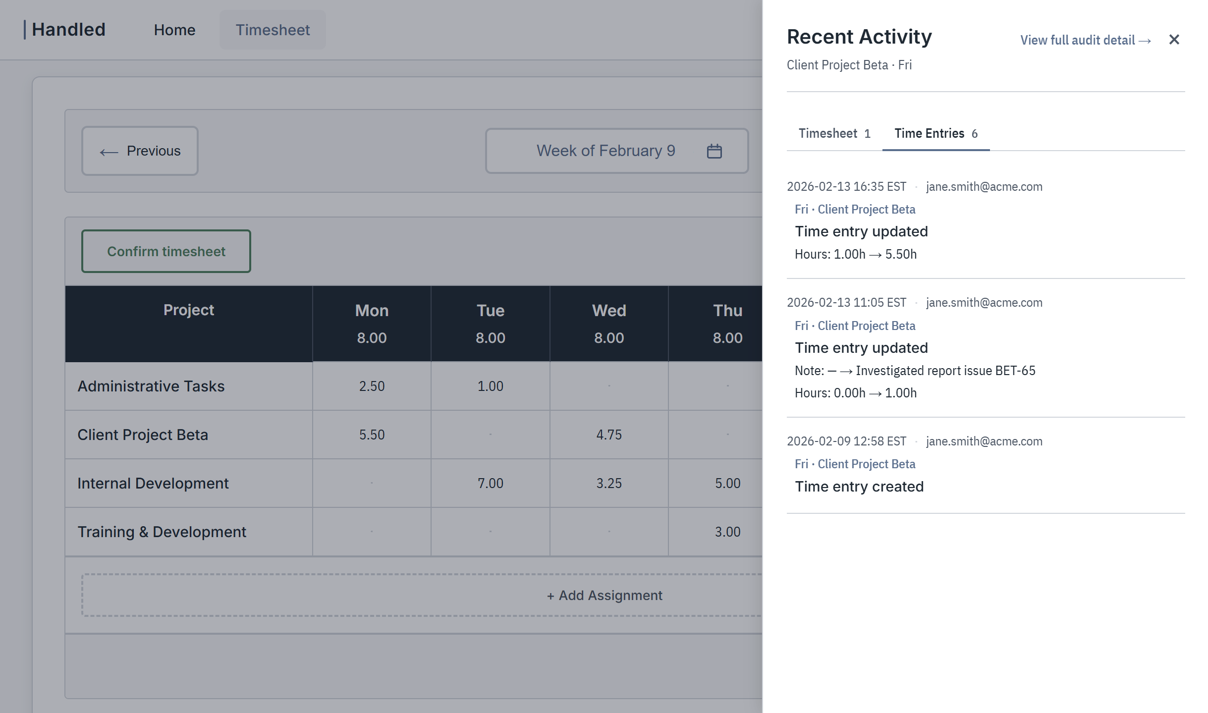The height and width of the screenshot is (713, 1208).
Task: Click the Project column header
Action: 189,310
